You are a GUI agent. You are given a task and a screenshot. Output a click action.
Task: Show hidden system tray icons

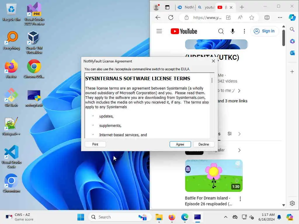(x=226, y=217)
